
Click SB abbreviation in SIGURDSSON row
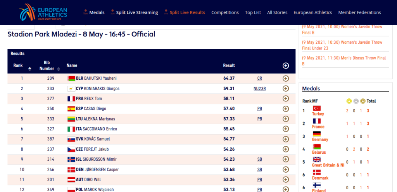click(x=259, y=159)
